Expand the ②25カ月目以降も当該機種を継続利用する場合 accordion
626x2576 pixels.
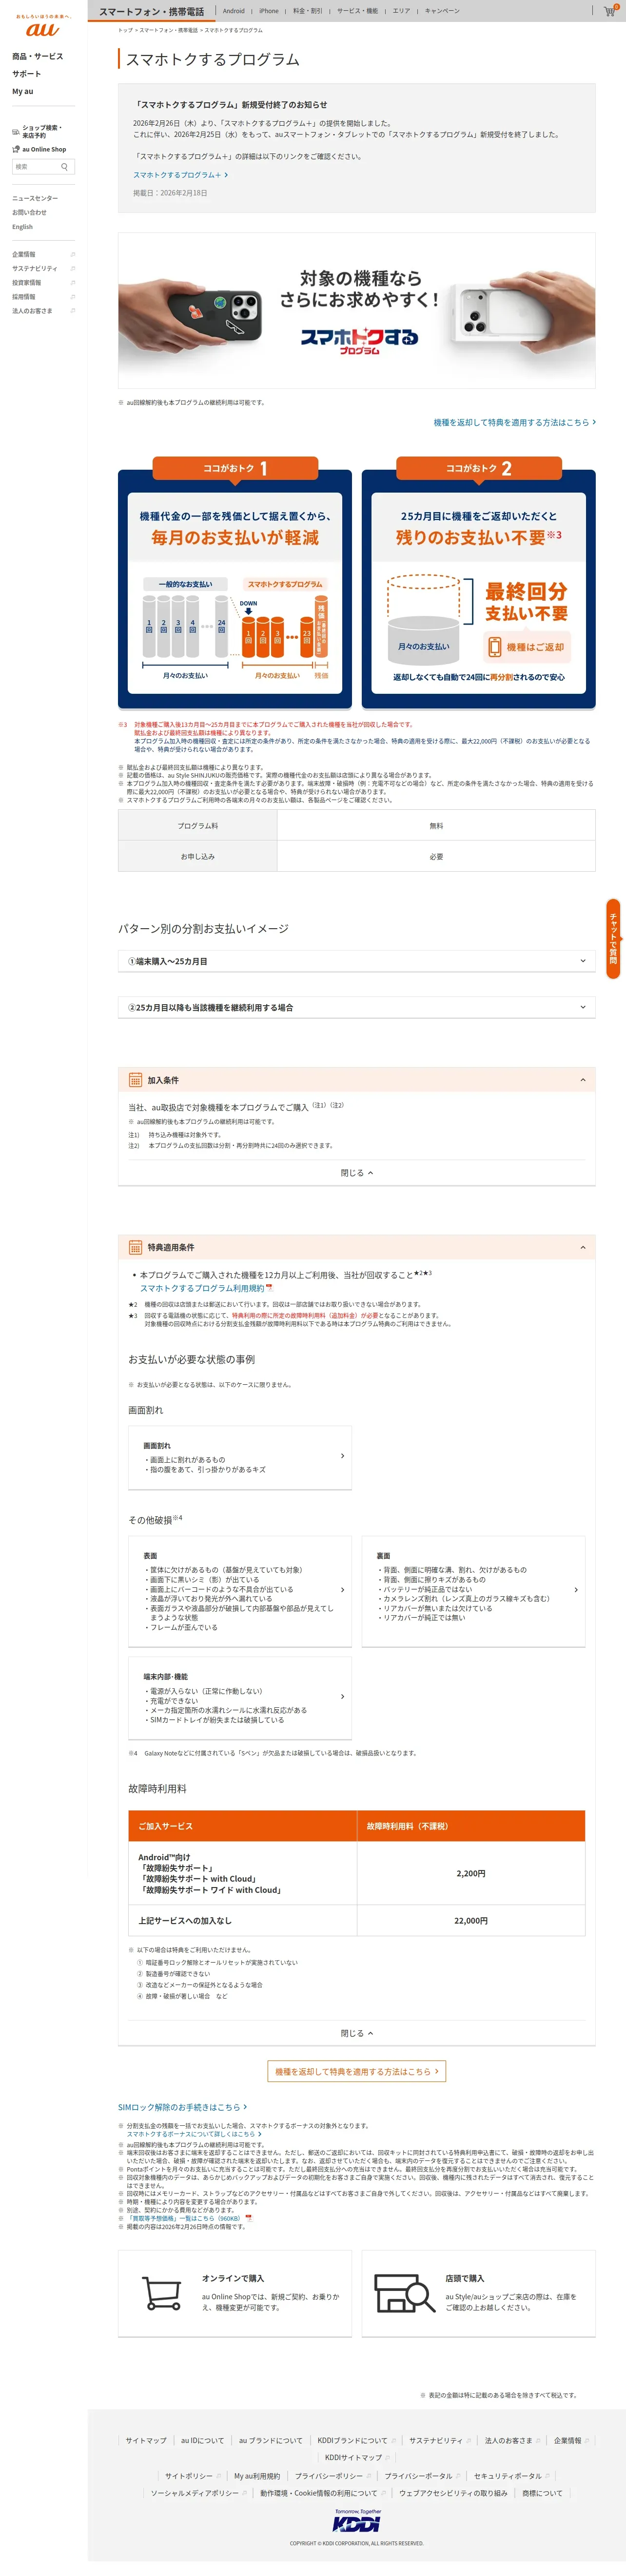pos(356,1007)
